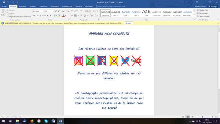Screen dimensions: 220x124
Task: Switch to the Création tab
Action: (32, 6)
